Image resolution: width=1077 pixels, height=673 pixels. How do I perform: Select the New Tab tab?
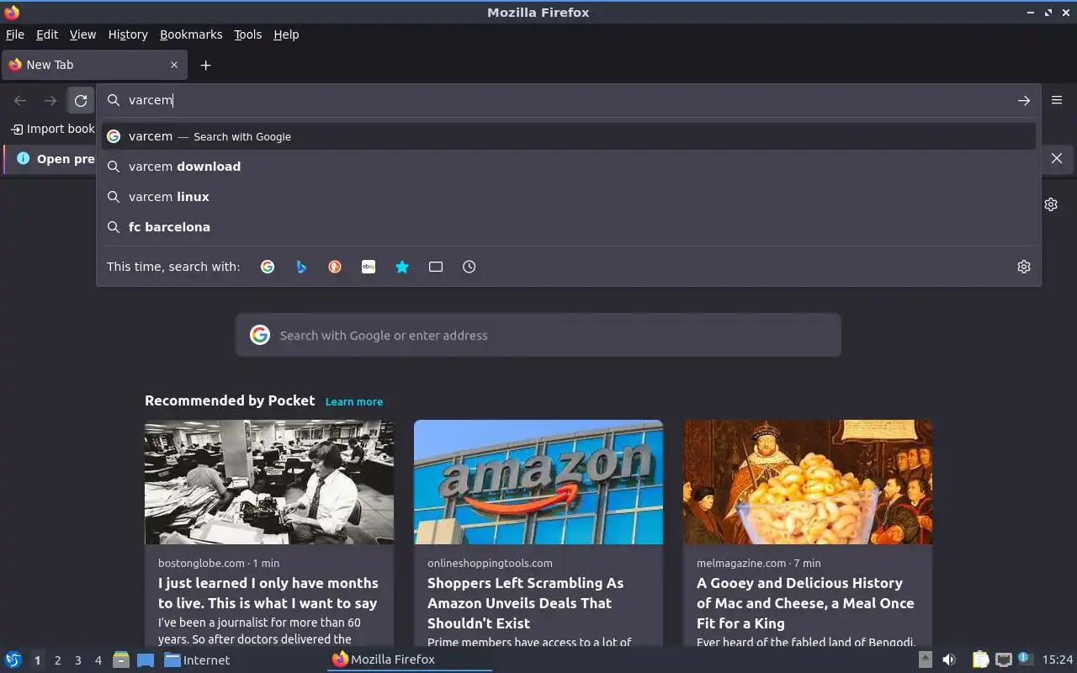click(93, 65)
